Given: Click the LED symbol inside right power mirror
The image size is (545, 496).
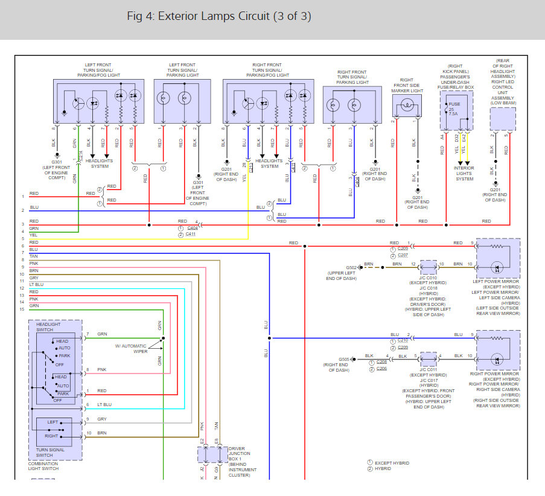Looking at the screenshot, I should [497, 360].
